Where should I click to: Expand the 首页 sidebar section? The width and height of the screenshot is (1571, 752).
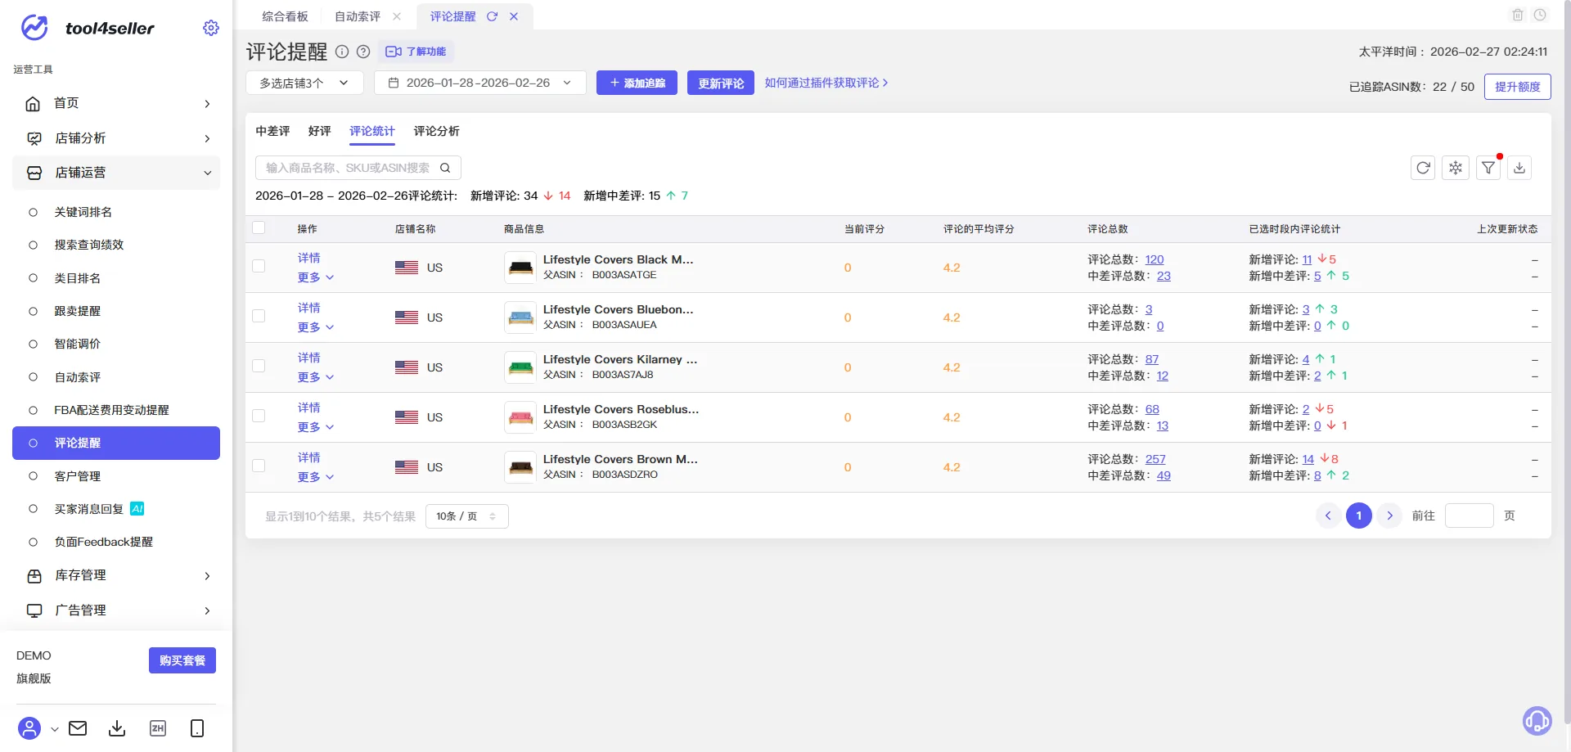pos(116,103)
